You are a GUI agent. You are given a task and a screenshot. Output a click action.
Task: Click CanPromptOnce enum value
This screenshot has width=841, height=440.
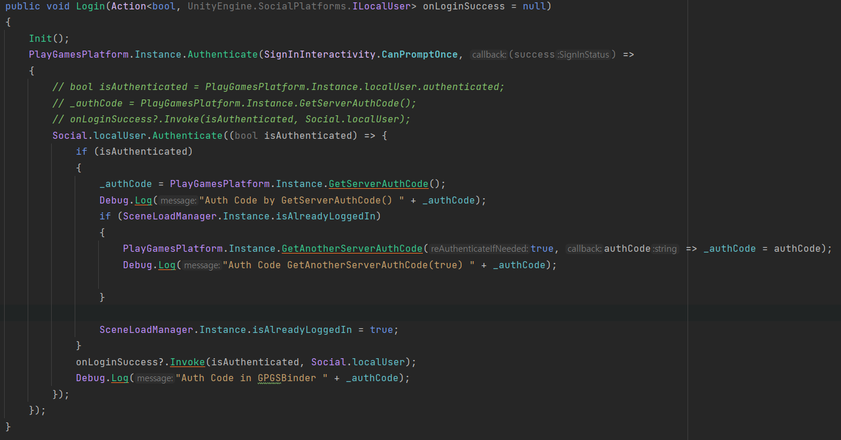click(420, 55)
